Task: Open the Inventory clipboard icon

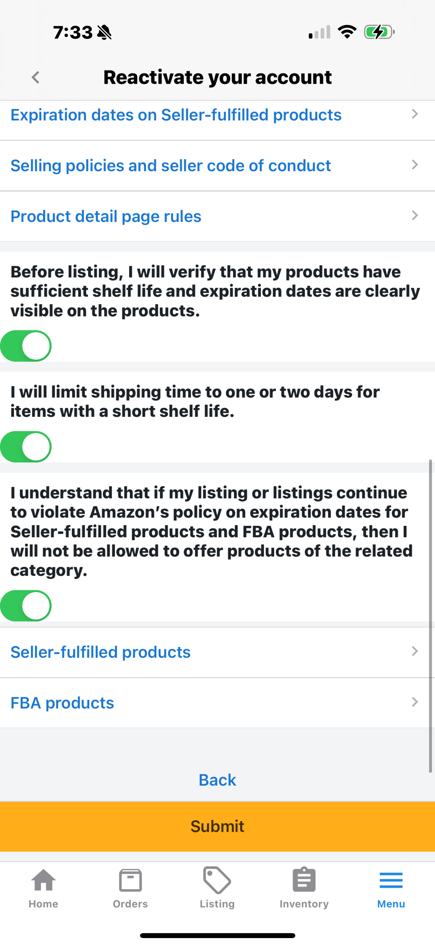Action: tap(304, 880)
